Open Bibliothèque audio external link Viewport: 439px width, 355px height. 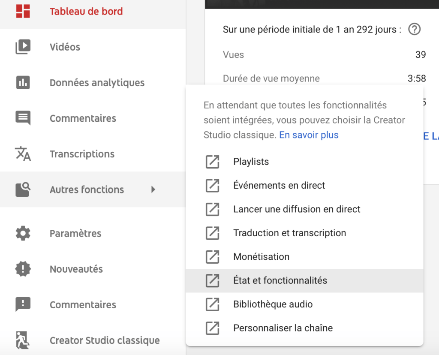[304, 304]
